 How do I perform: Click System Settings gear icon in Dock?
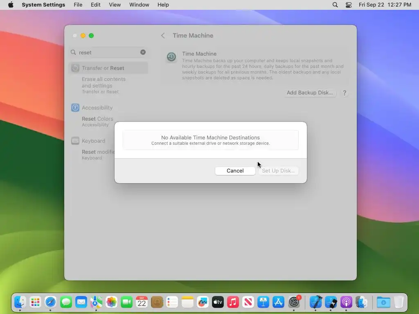coord(294,302)
